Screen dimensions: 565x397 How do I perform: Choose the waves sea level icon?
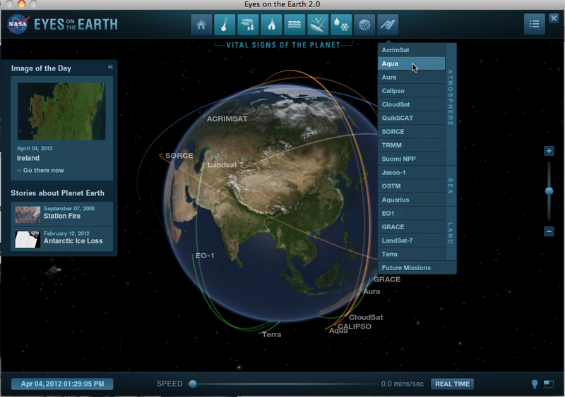[295, 25]
